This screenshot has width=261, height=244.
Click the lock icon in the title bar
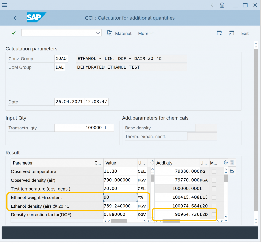click(222, 5)
